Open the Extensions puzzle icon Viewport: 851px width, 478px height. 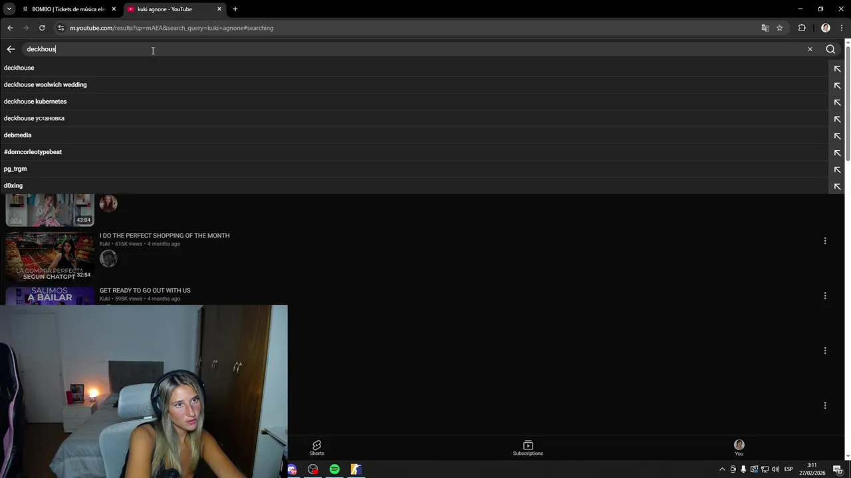[x=802, y=28]
